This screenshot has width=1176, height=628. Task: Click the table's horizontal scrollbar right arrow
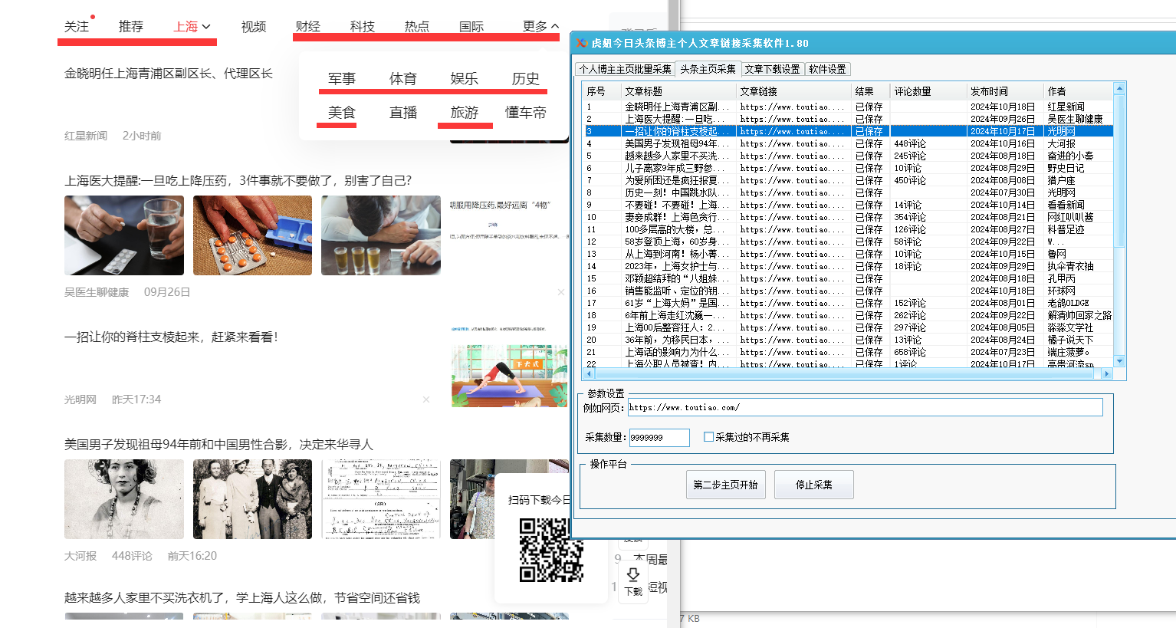coord(1106,373)
